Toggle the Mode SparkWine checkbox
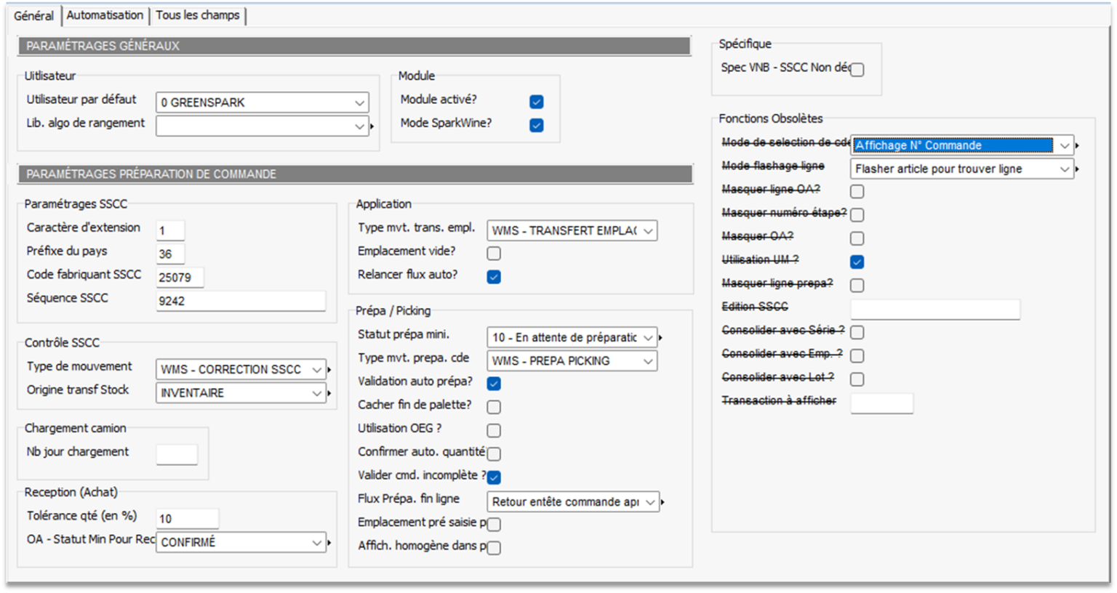Screen dimensions: 1117x593 [x=537, y=125]
